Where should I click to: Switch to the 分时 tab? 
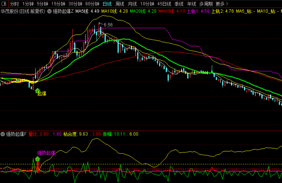pyautogui.click(x=15, y=4)
